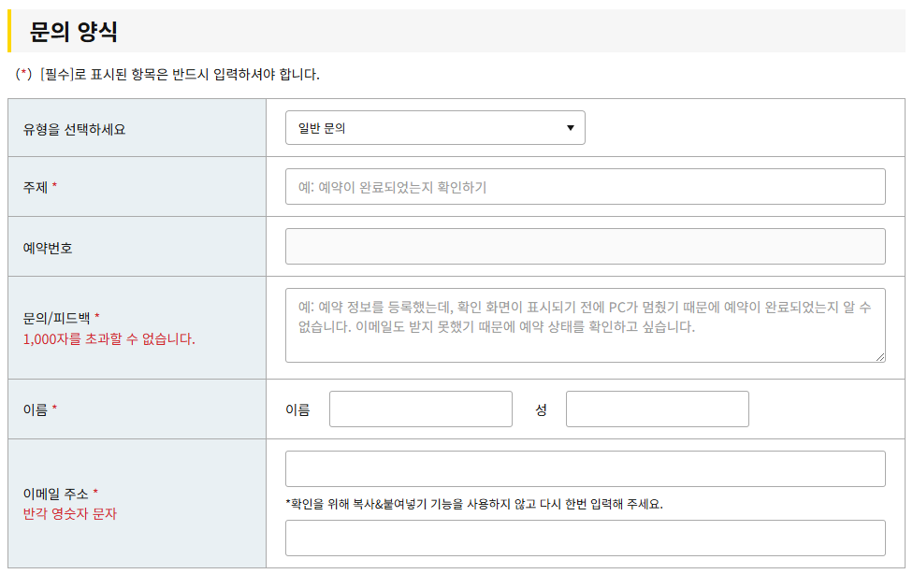Click the 성 last name input box

click(x=658, y=409)
